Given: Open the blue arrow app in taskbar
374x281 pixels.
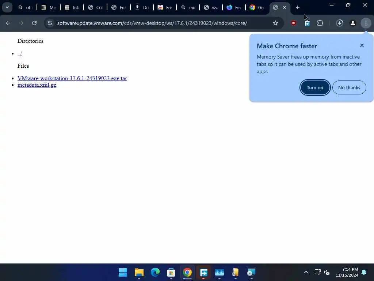Looking at the screenshot, I should (203, 272).
